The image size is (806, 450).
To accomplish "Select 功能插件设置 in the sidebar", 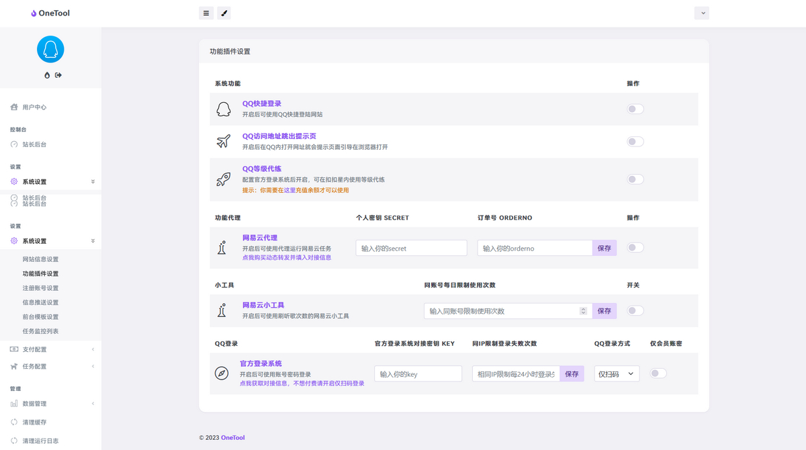I will pyautogui.click(x=40, y=274).
